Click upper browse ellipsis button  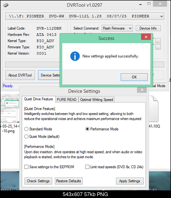(158, 41)
